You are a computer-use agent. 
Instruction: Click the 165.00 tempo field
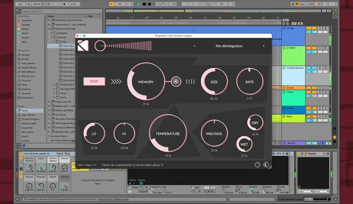[x=37, y=4]
